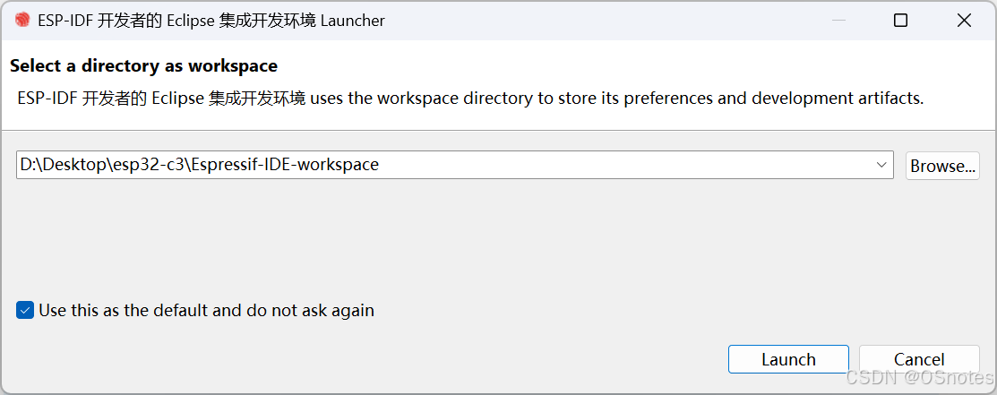
Task: Open the Browse... directory picker
Action: click(942, 166)
